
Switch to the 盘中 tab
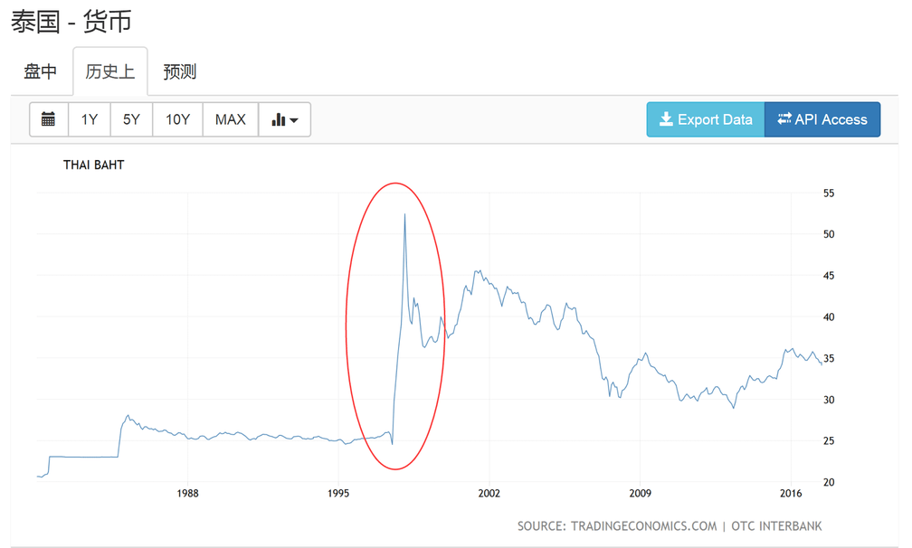(40, 71)
